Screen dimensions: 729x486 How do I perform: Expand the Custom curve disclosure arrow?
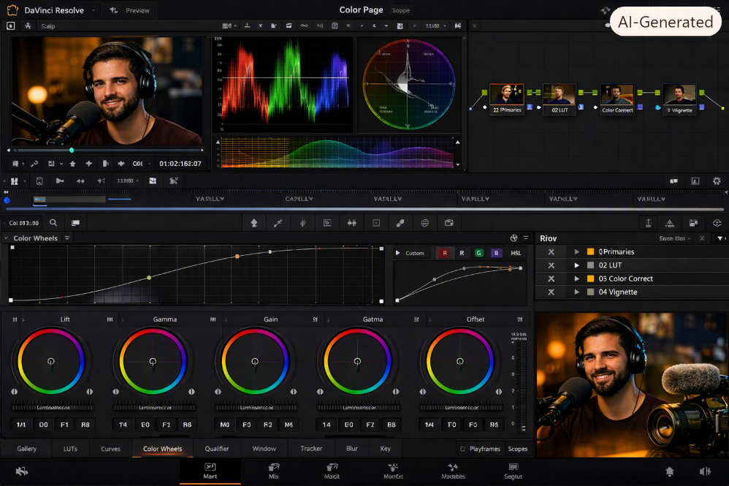pos(397,253)
